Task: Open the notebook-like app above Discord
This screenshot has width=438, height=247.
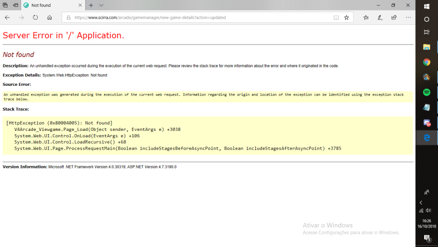Action: pos(426,107)
